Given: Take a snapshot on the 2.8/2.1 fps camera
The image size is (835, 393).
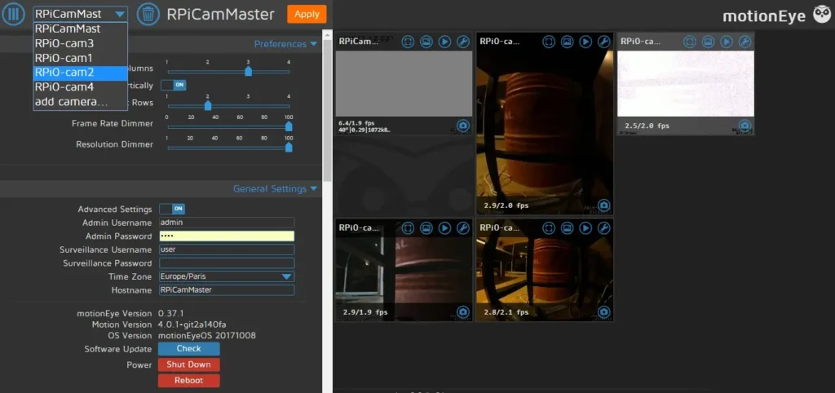Looking at the screenshot, I should [604, 311].
